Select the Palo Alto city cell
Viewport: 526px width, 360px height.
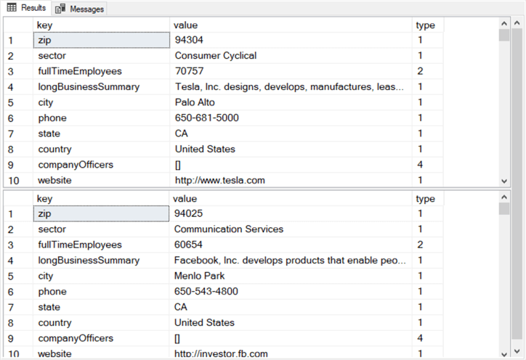coord(291,102)
